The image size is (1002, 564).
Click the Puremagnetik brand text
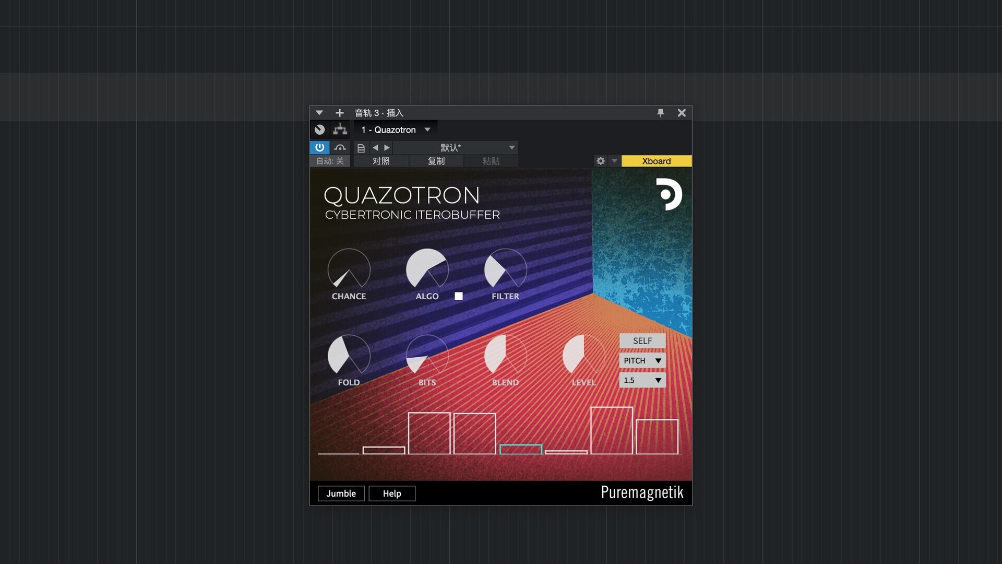tap(642, 492)
